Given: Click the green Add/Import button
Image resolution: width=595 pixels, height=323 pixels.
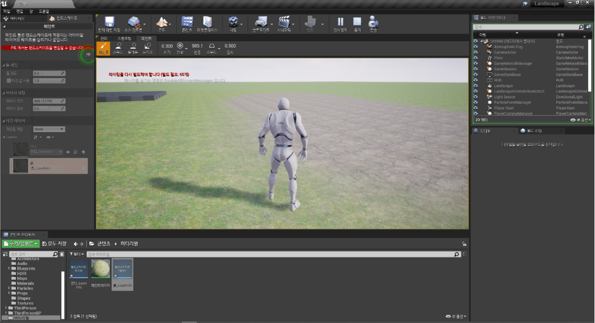Looking at the screenshot, I should click(x=21, y=243).
